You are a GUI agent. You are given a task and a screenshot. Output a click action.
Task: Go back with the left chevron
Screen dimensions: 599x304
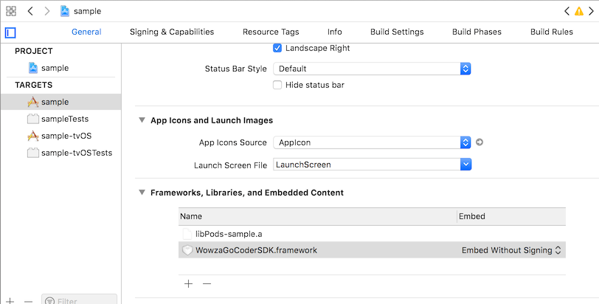pos(30,11)
